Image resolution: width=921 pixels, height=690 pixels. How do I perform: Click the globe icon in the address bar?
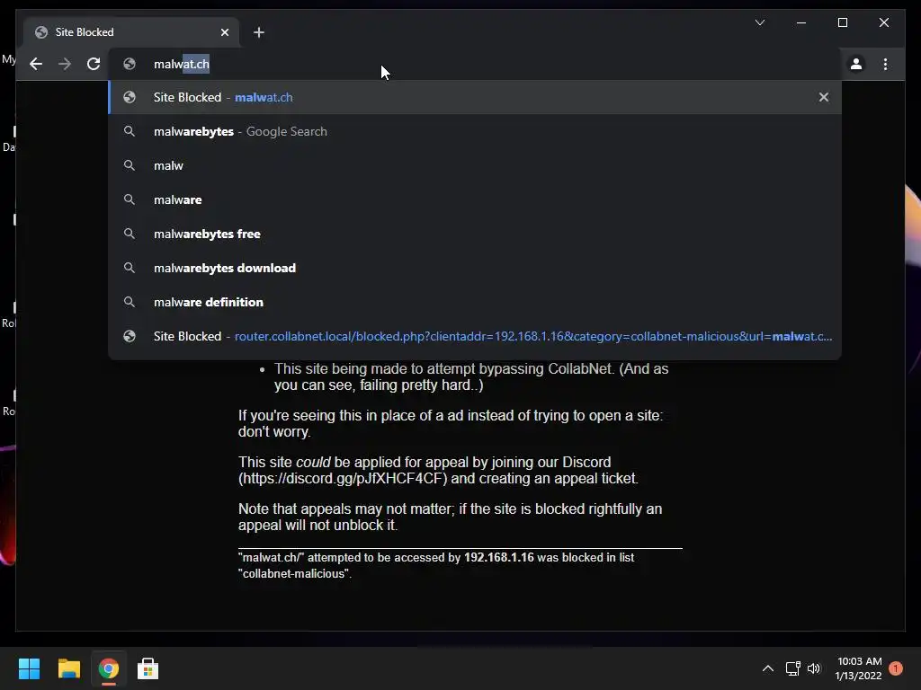coord(130,64)
